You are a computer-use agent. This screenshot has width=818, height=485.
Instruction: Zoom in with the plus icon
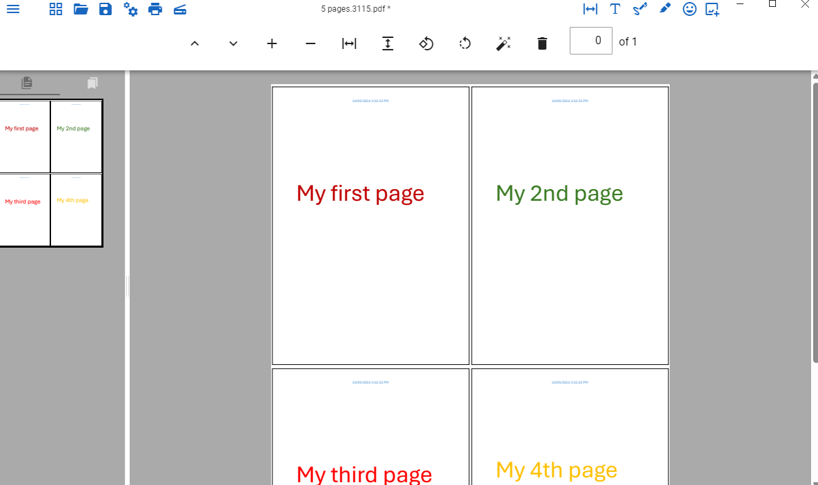272,43
